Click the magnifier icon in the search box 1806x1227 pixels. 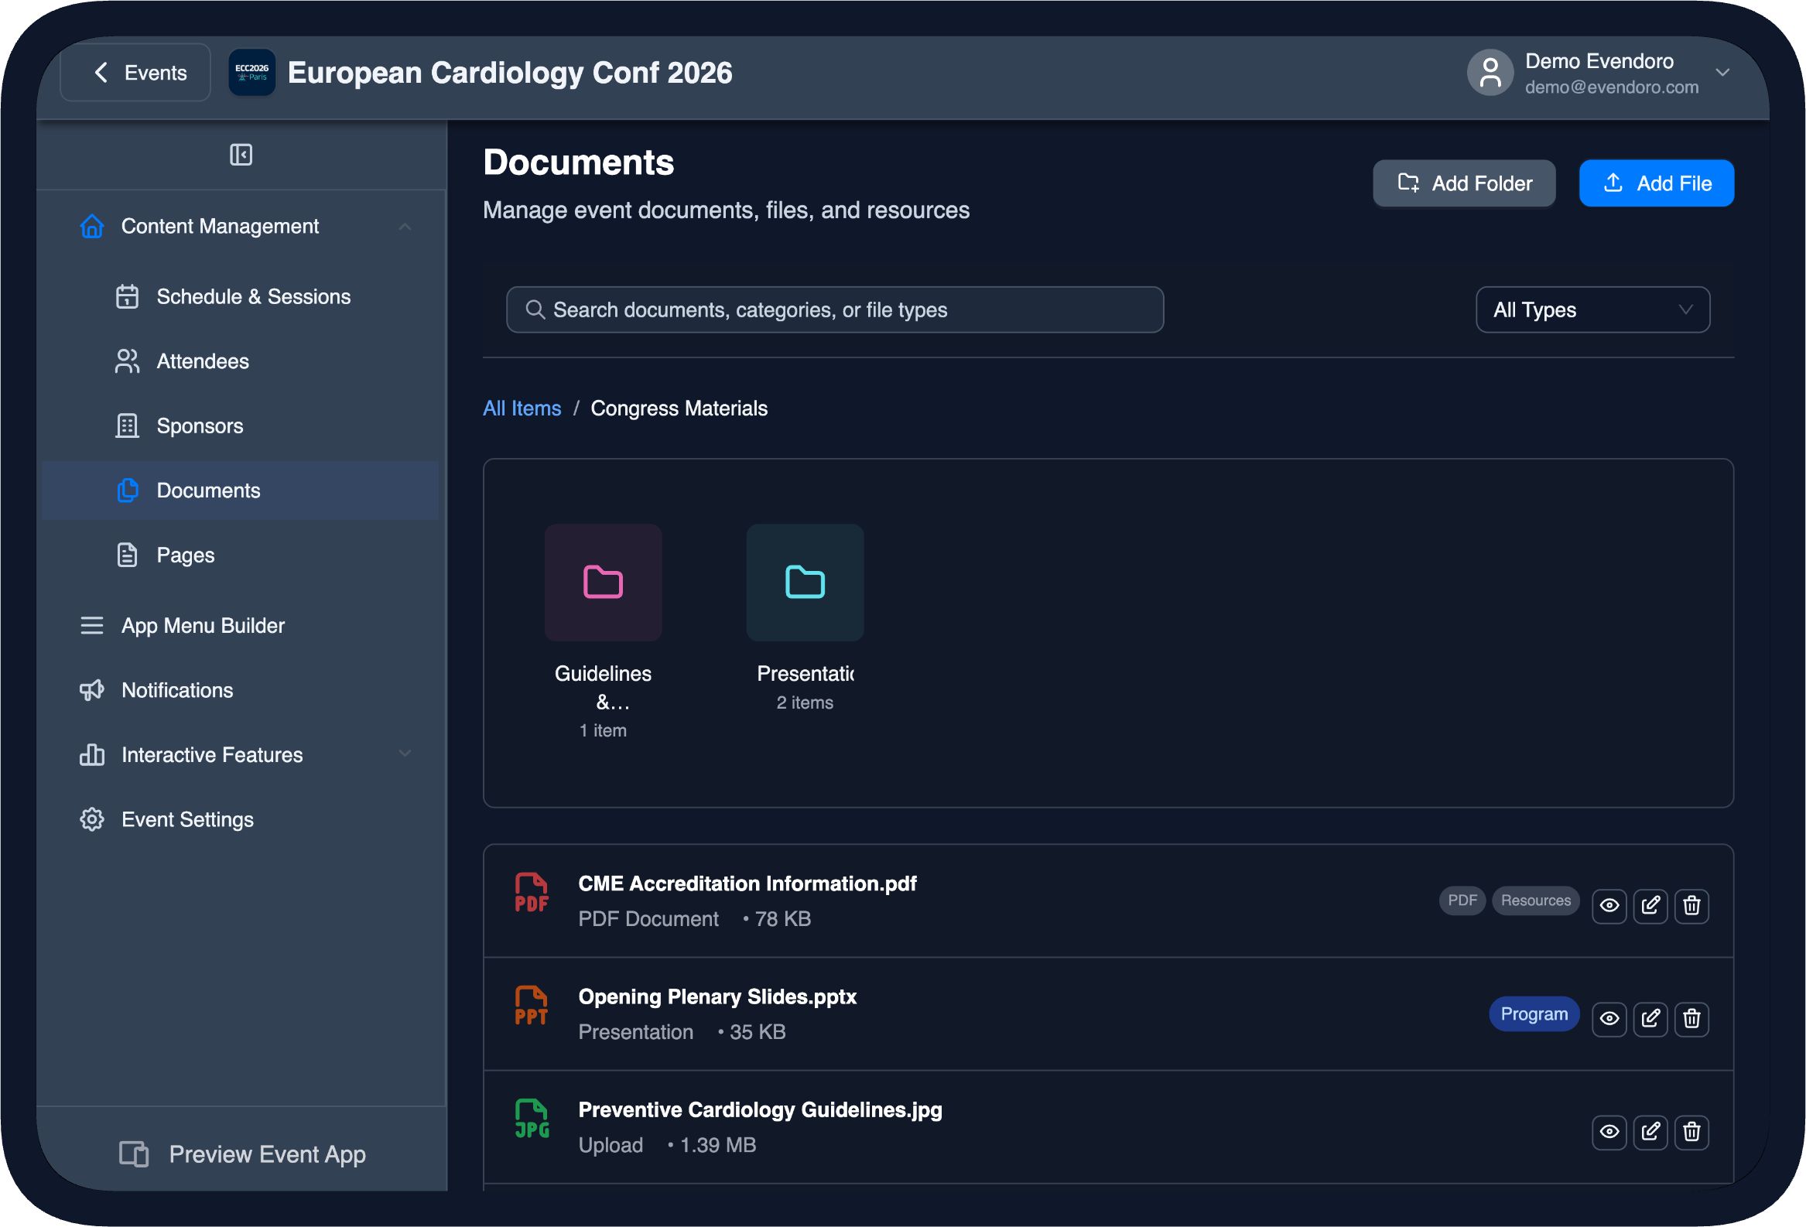pyautogui.click(x=535, y=310)
